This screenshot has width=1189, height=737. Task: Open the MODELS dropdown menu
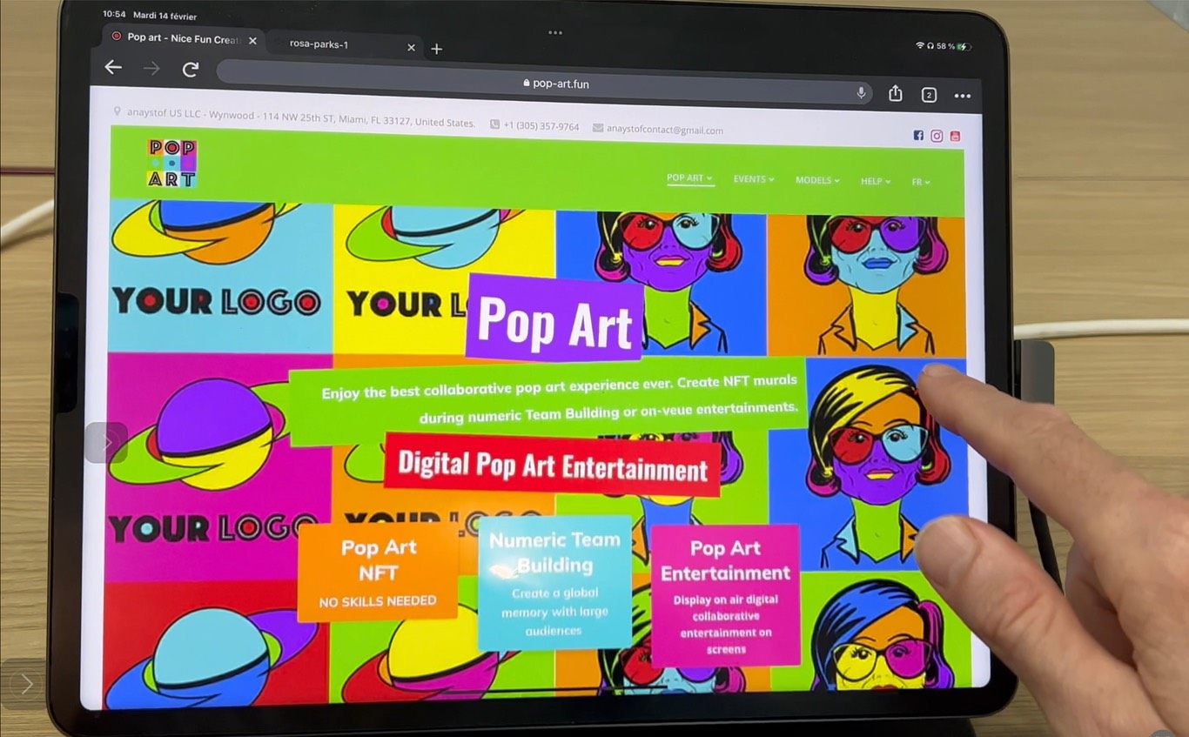click(817, 180)
